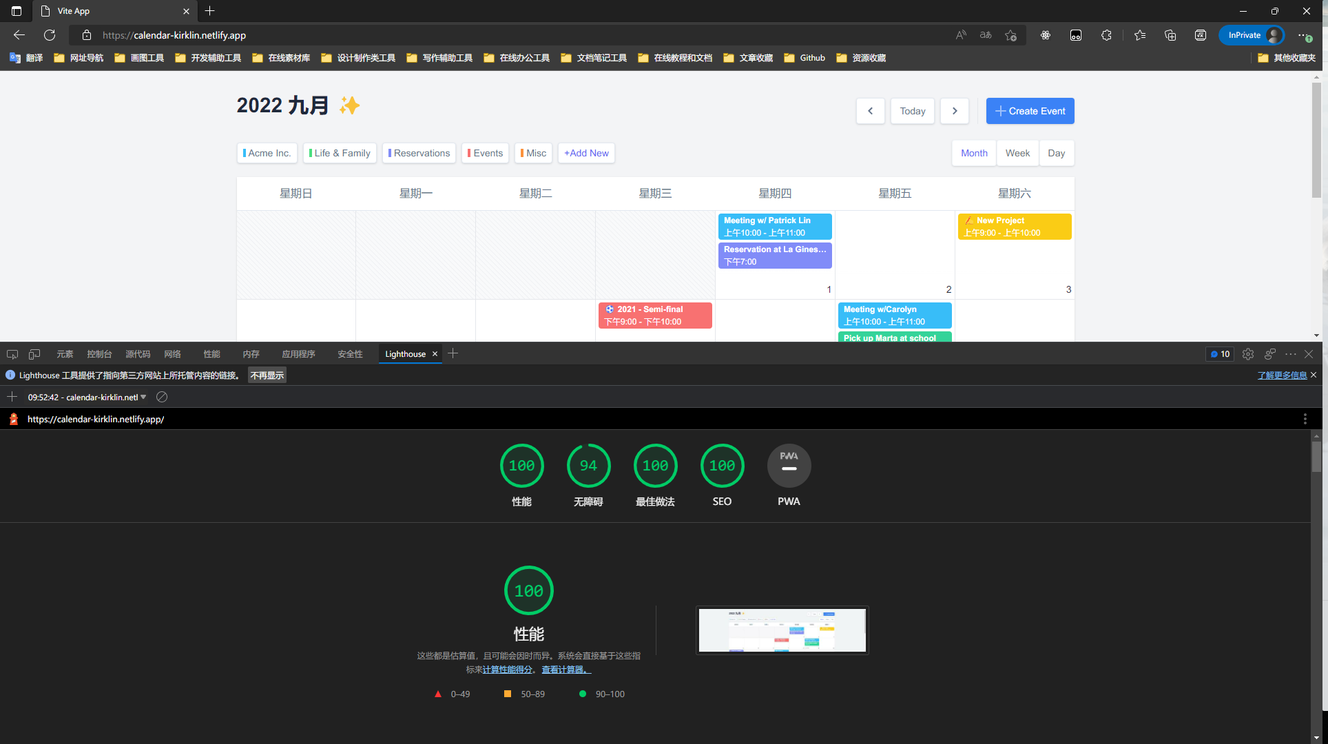The image size is (1328, 744).
Task: Add page to favorites star icon
Action: pos(1010,35)
